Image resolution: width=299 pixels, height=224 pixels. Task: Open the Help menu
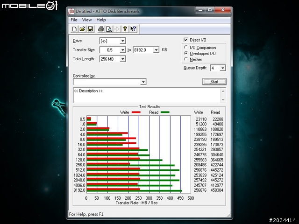[101, 20]
